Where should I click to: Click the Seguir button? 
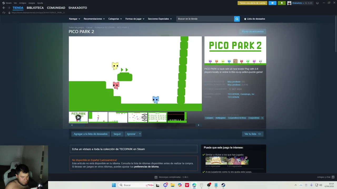pos(117,134)
